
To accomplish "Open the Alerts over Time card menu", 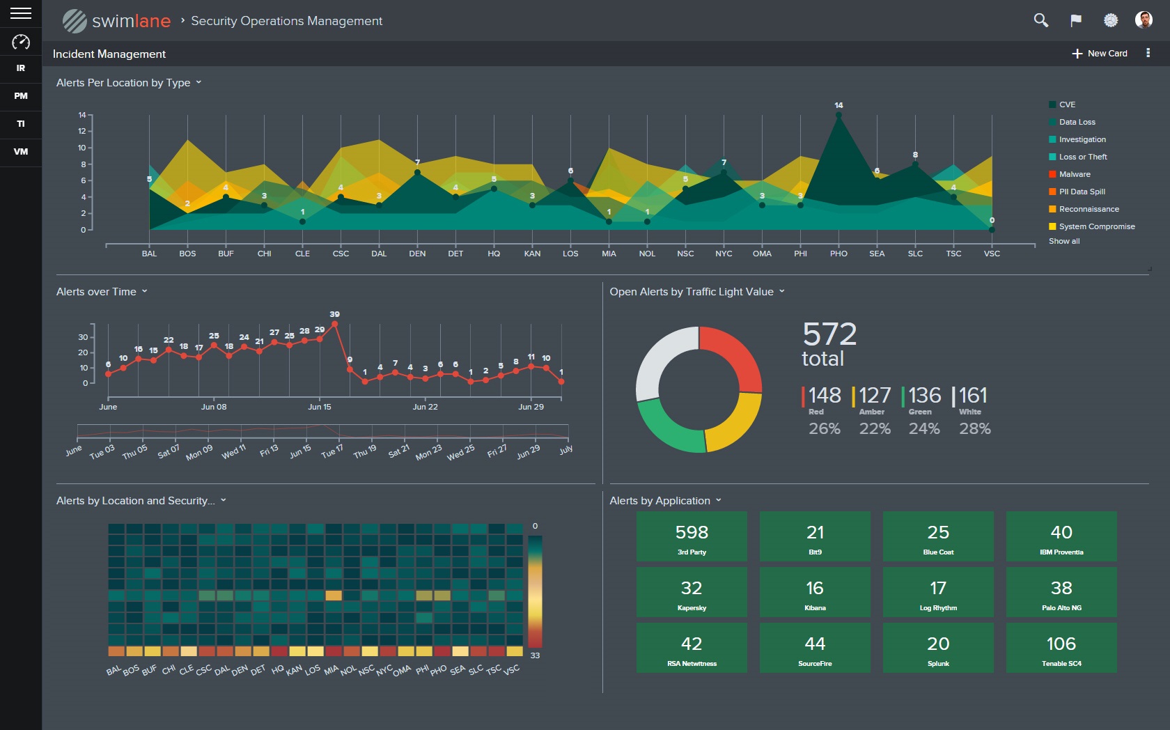I will (x=144, y=291).
